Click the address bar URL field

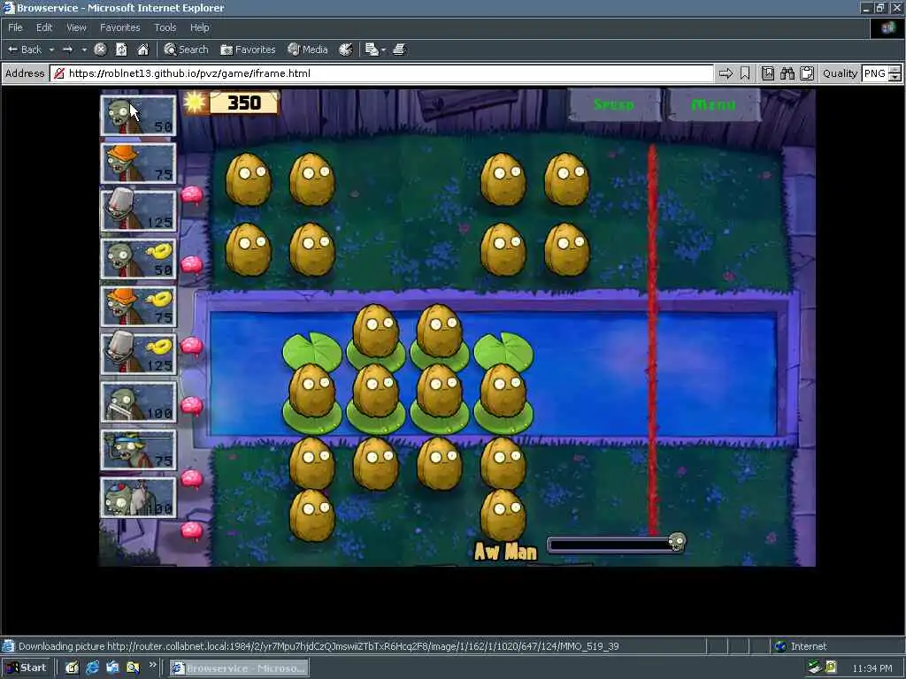pyautogui.click(x=382, y=73)
